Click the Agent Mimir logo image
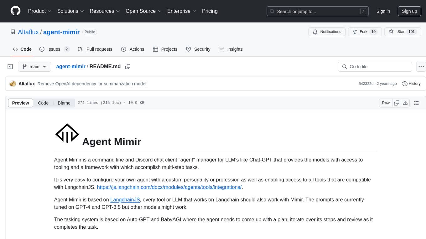This screenshot has width=426, height=239. click(x=67, y=134)
